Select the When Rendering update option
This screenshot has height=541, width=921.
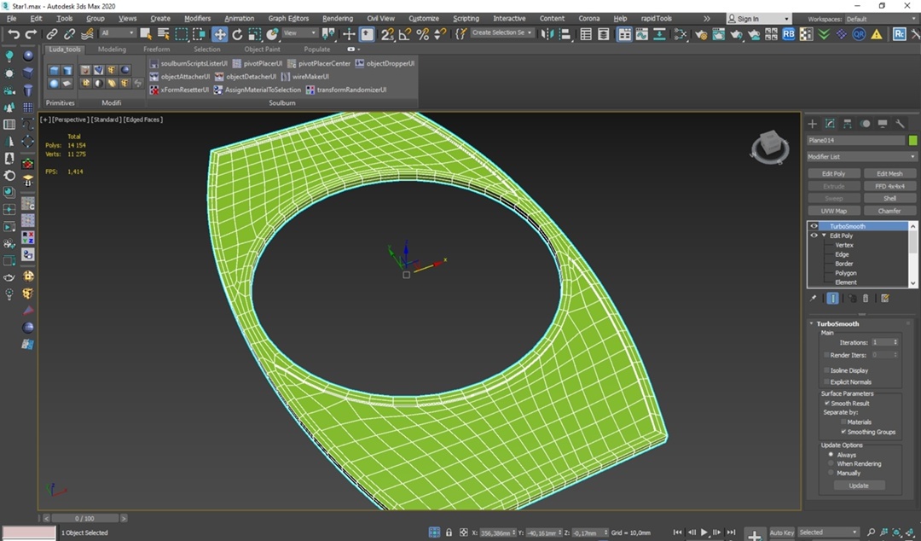click(831, 463)
